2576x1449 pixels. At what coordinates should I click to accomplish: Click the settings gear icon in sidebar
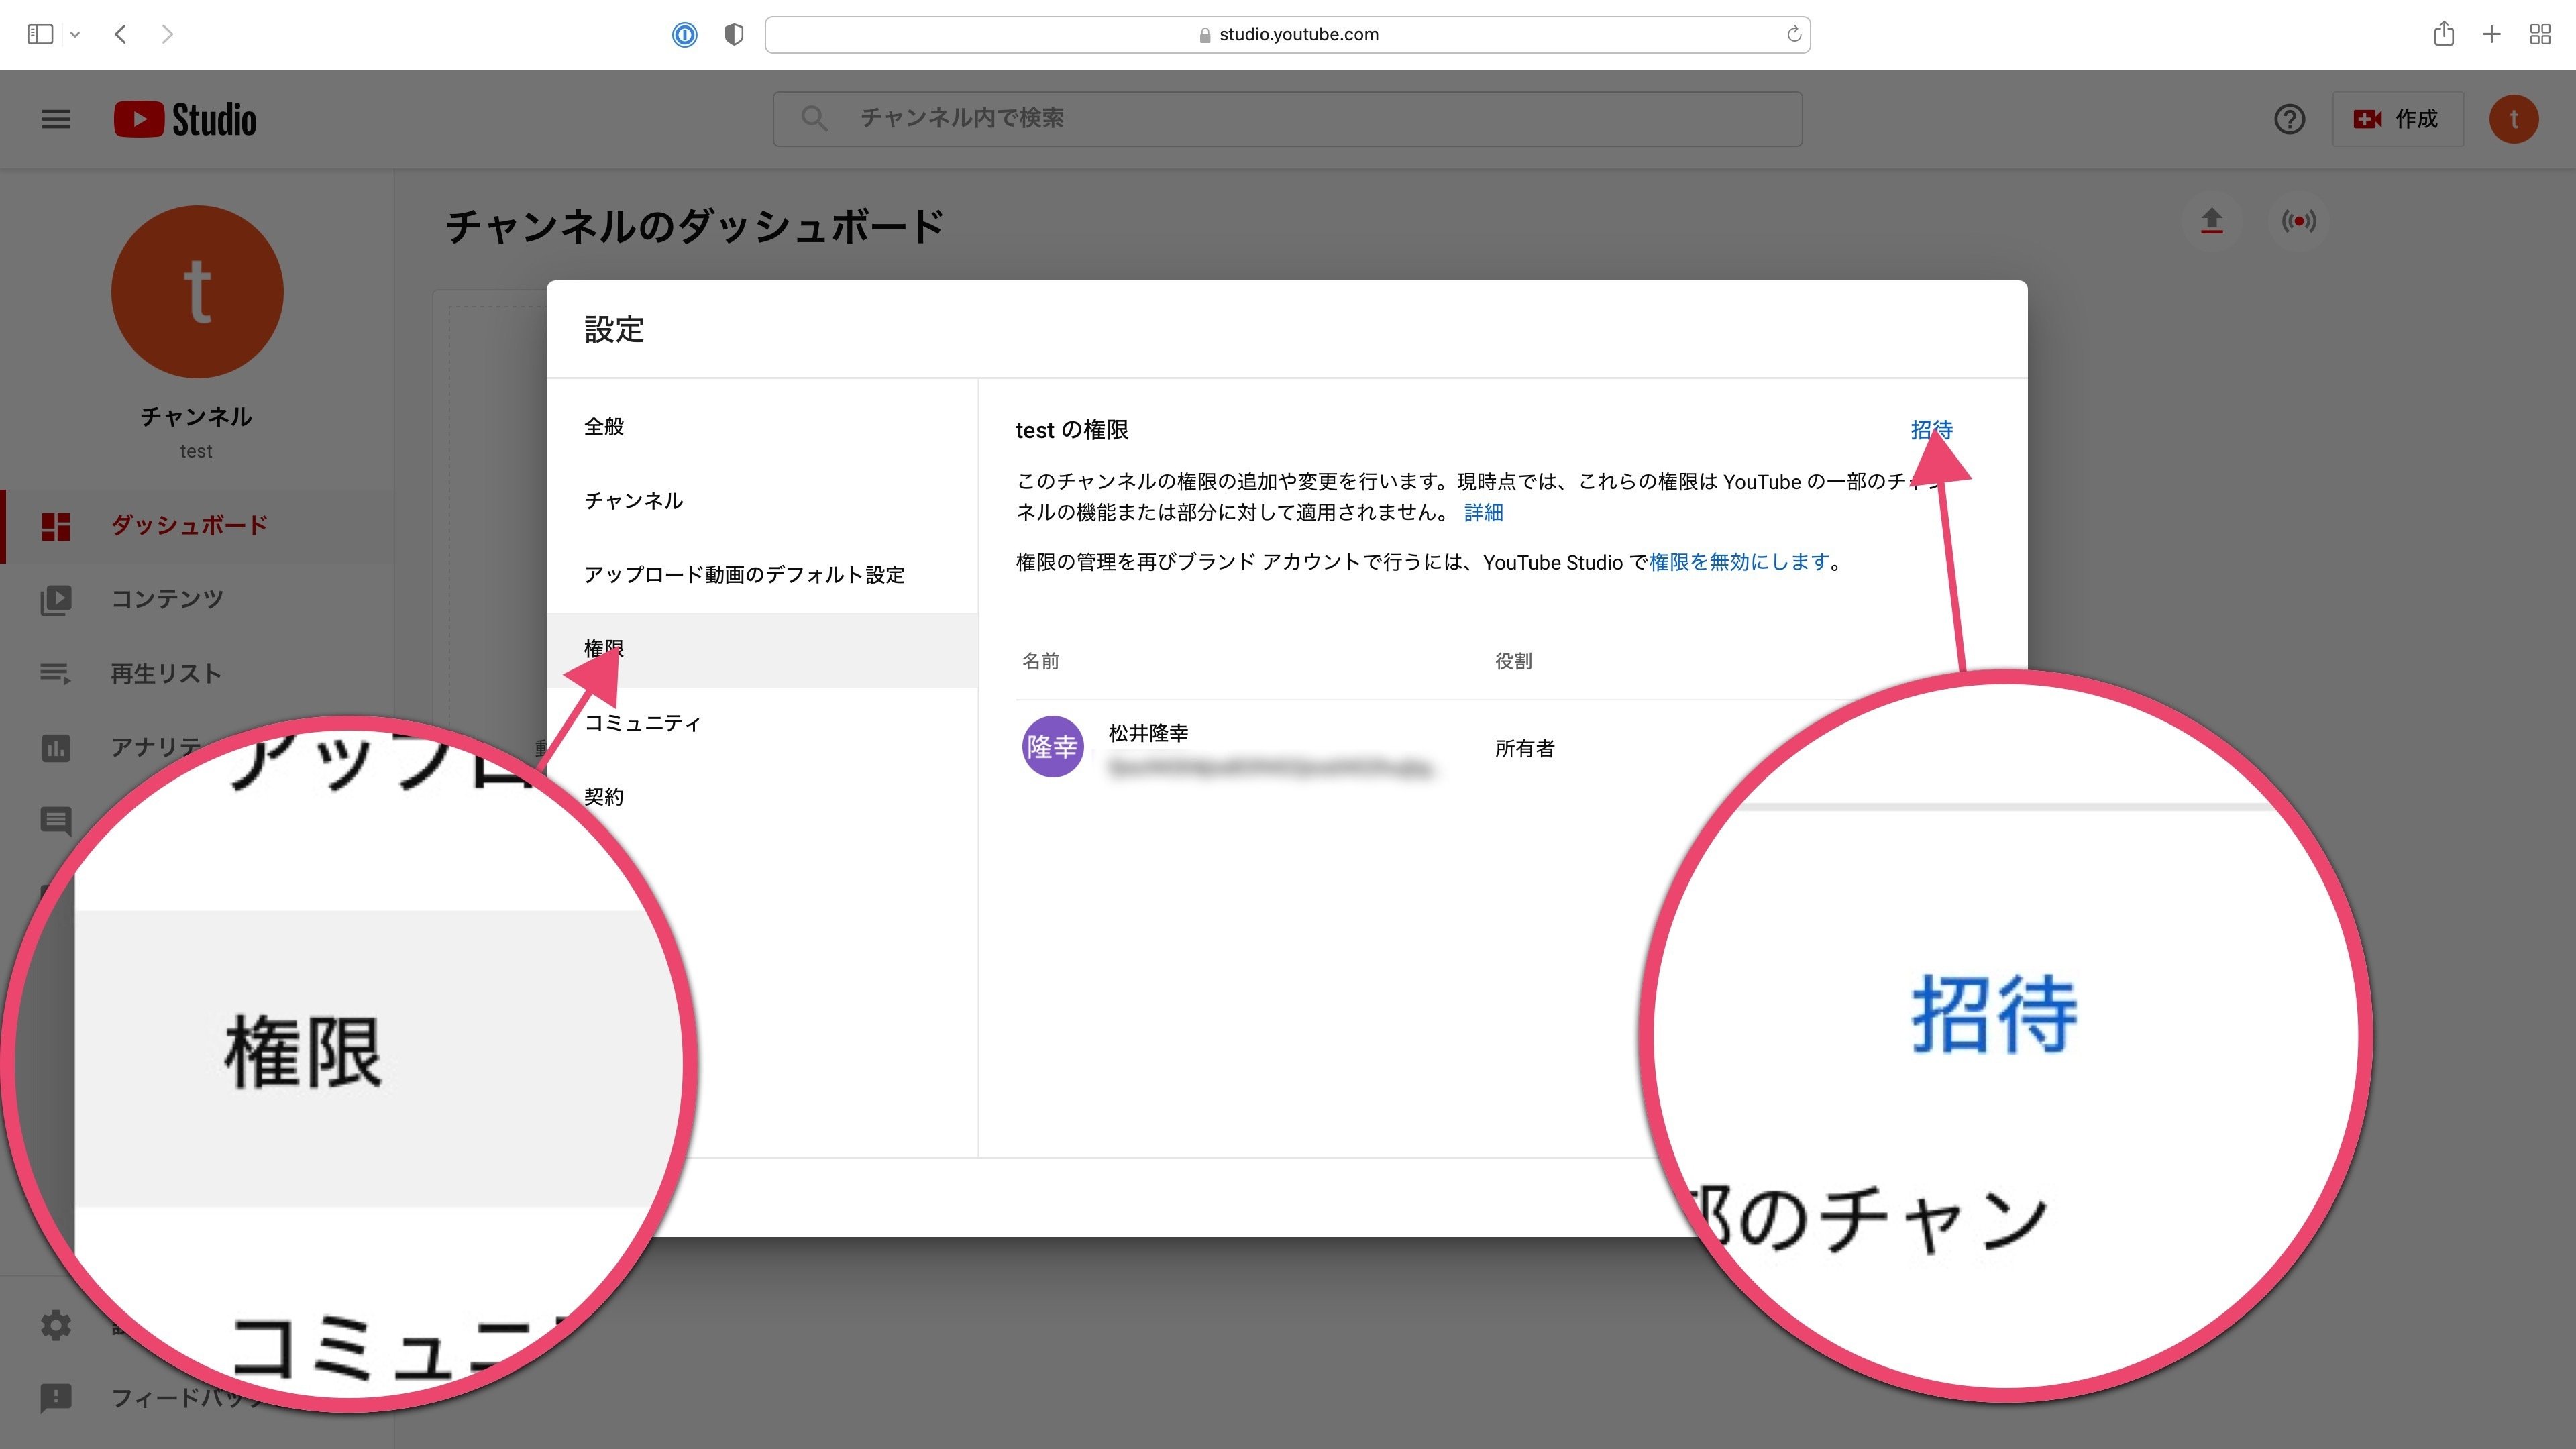point(56,1325)
